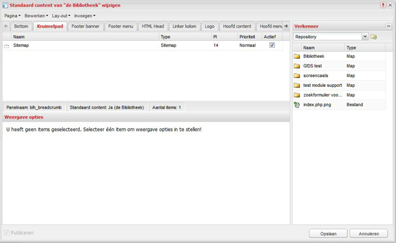Select the Kruimelpad tab
Screen dimensions: 396x243
50,26
